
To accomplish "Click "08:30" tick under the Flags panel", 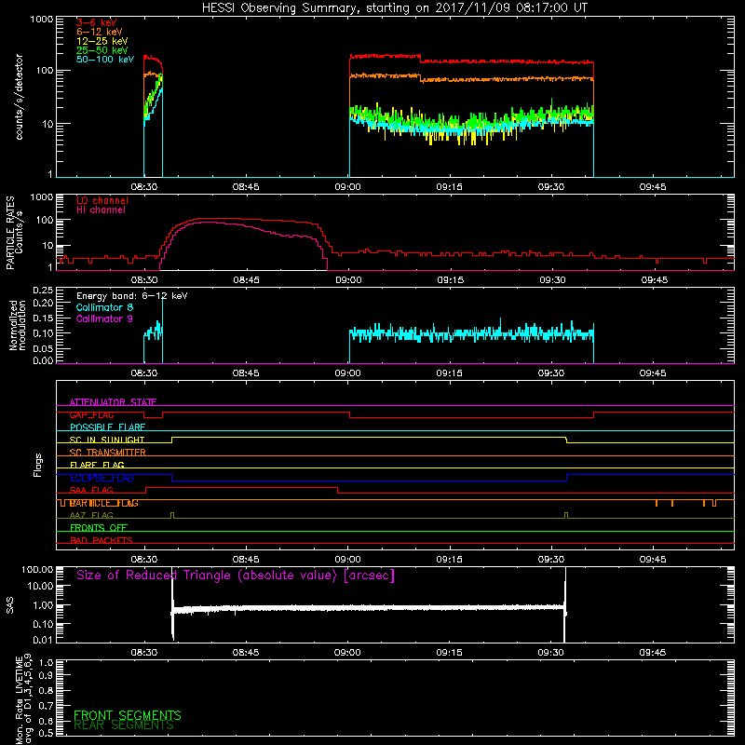I will (x=144, y=560).
